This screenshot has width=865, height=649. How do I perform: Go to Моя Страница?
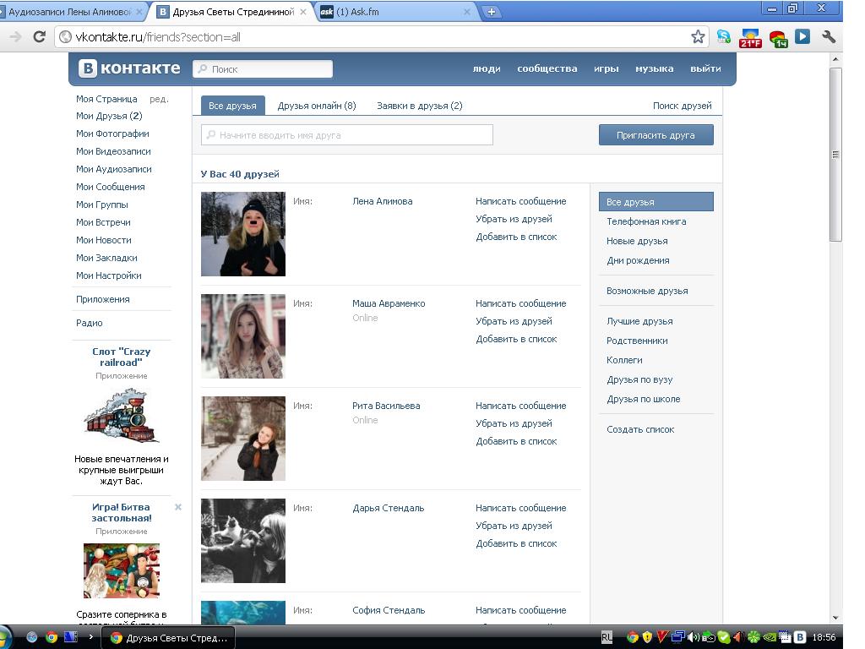(x=106, y=99)
